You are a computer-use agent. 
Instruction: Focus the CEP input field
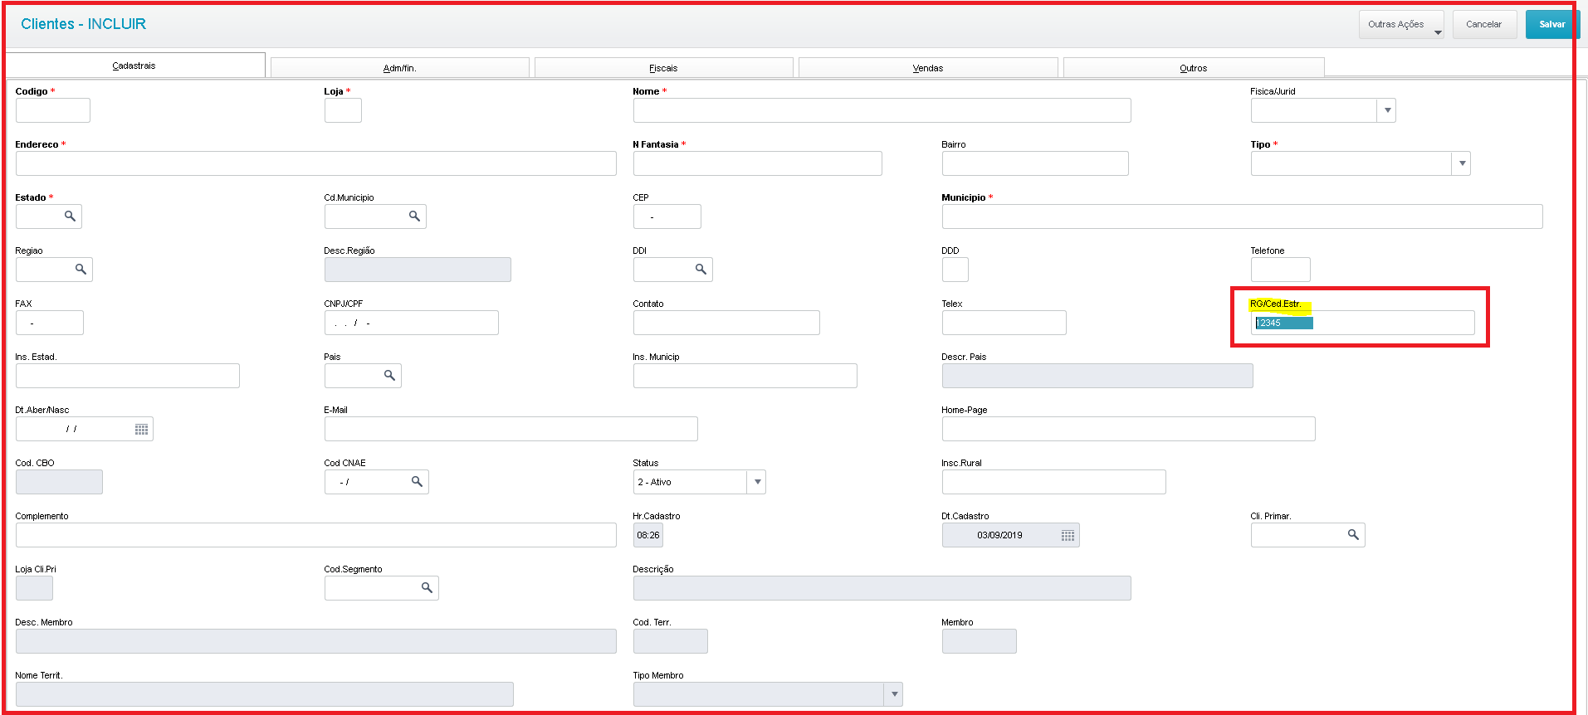click(x=667, y=216)
